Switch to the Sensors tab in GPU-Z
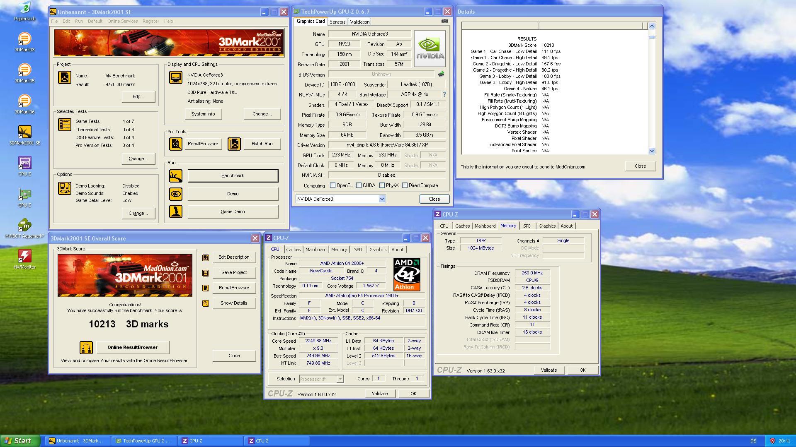The image size is (796, 447). 337,22
